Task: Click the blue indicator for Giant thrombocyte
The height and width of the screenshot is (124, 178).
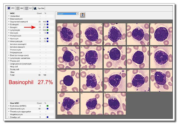Action: coord(48,108)
